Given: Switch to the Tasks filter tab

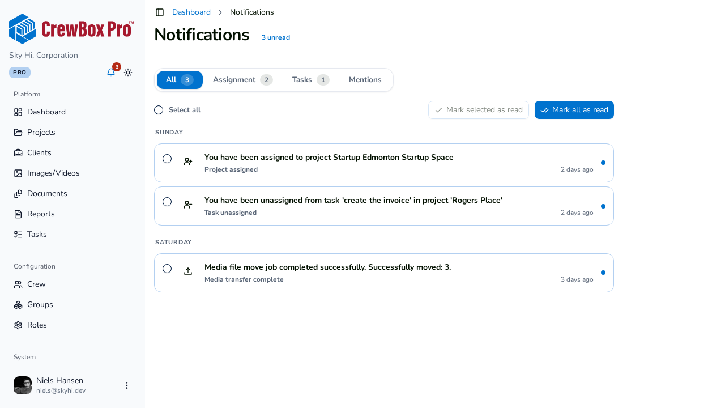Looking at the screenshot, I should [x=310, y=80].
